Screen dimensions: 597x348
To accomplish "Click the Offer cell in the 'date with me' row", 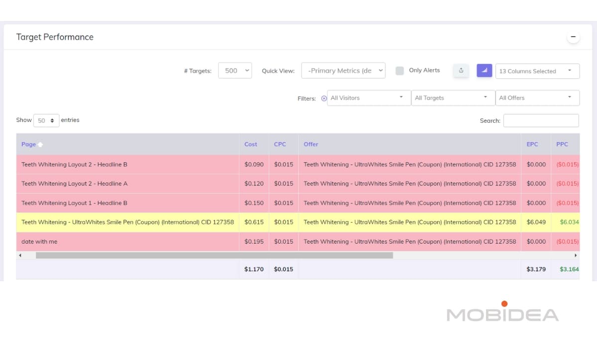I will (x=410, y=242).
